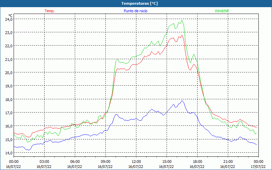Select the 17,0 y-axis label
The width and height of the screenshot is (272, 170).
pos(8,113)
